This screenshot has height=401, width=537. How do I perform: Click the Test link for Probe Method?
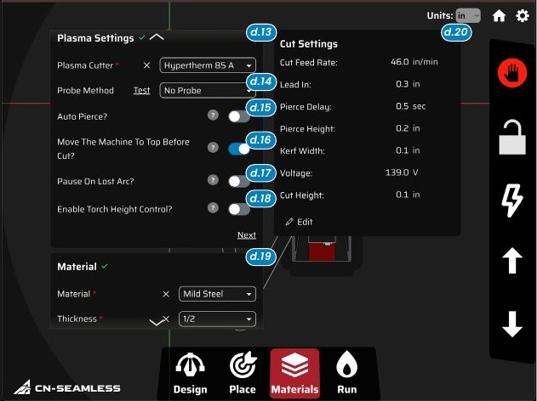[141, 90]
